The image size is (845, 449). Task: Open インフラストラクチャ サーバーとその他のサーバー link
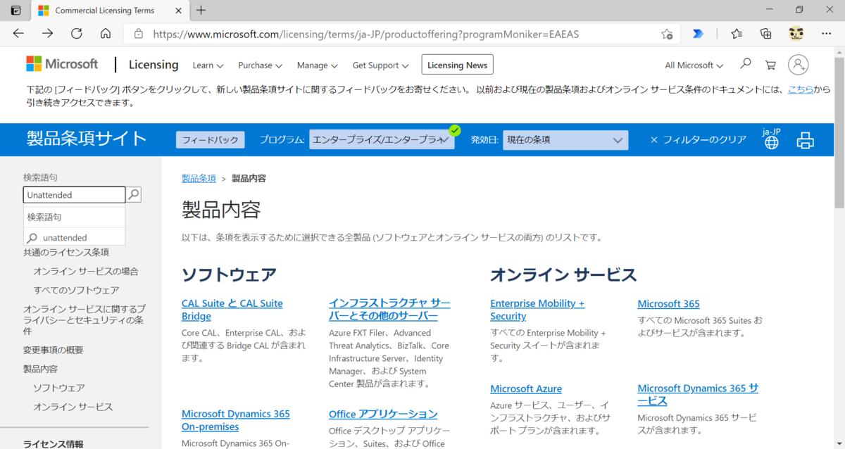[x=389, y=310]
